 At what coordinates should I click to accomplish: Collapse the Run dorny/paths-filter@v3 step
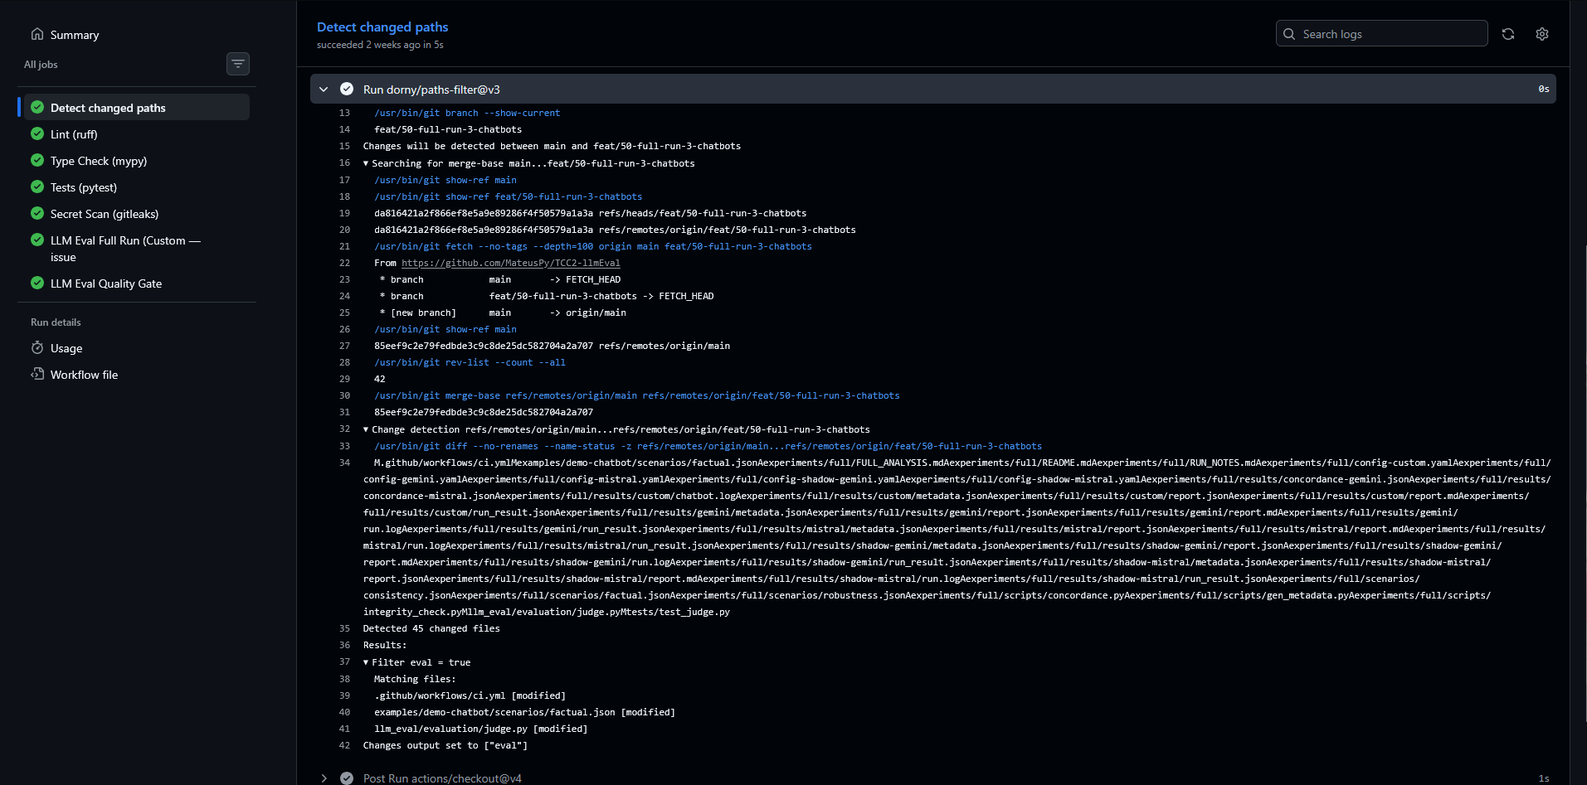point(324,90)
